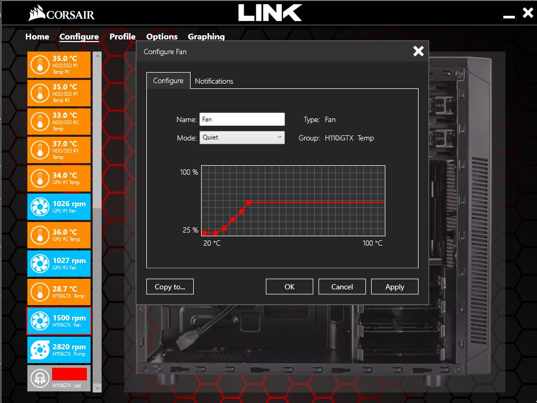Viewport: 537px width, 403px height.
Task: Click the 28.7 °C reading
Action: coord(65,289)
